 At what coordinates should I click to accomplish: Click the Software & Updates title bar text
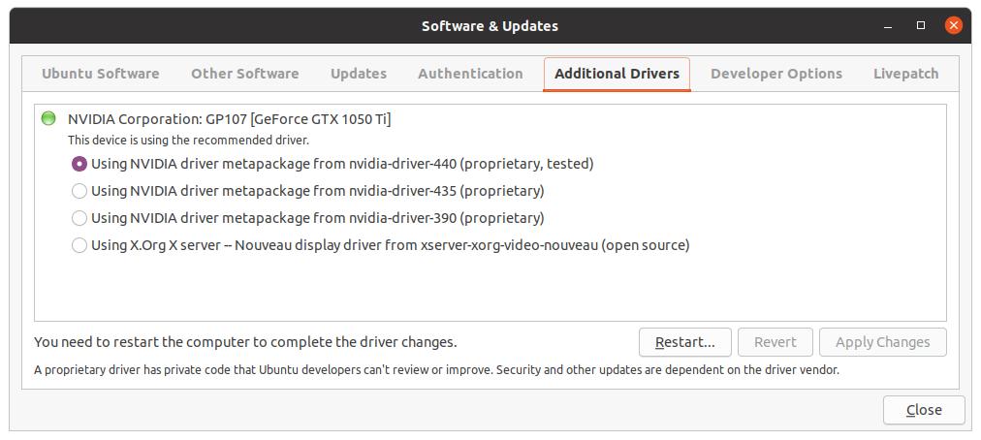pyautogui.click(x=490, y=26)
